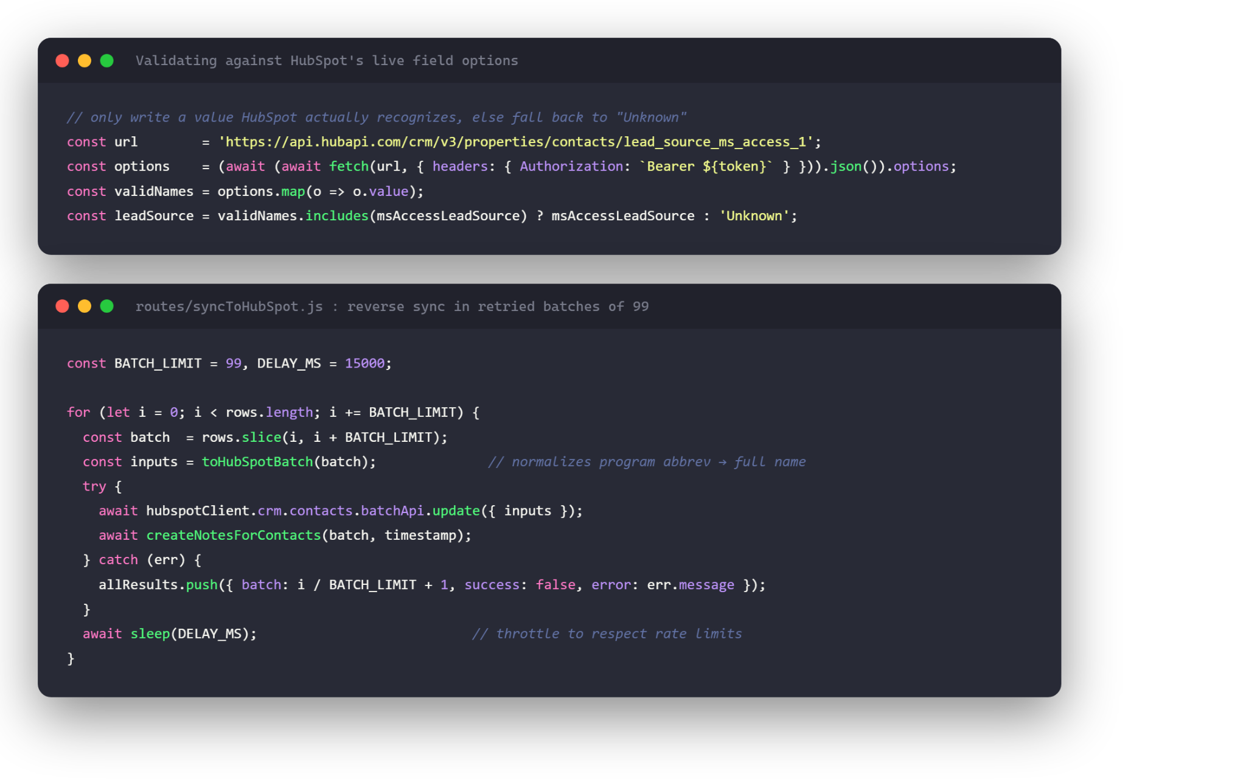This screenshot has width=1246, height=779.
Task: Click "err.message" in the error object
Action: [x=691, y=585]
